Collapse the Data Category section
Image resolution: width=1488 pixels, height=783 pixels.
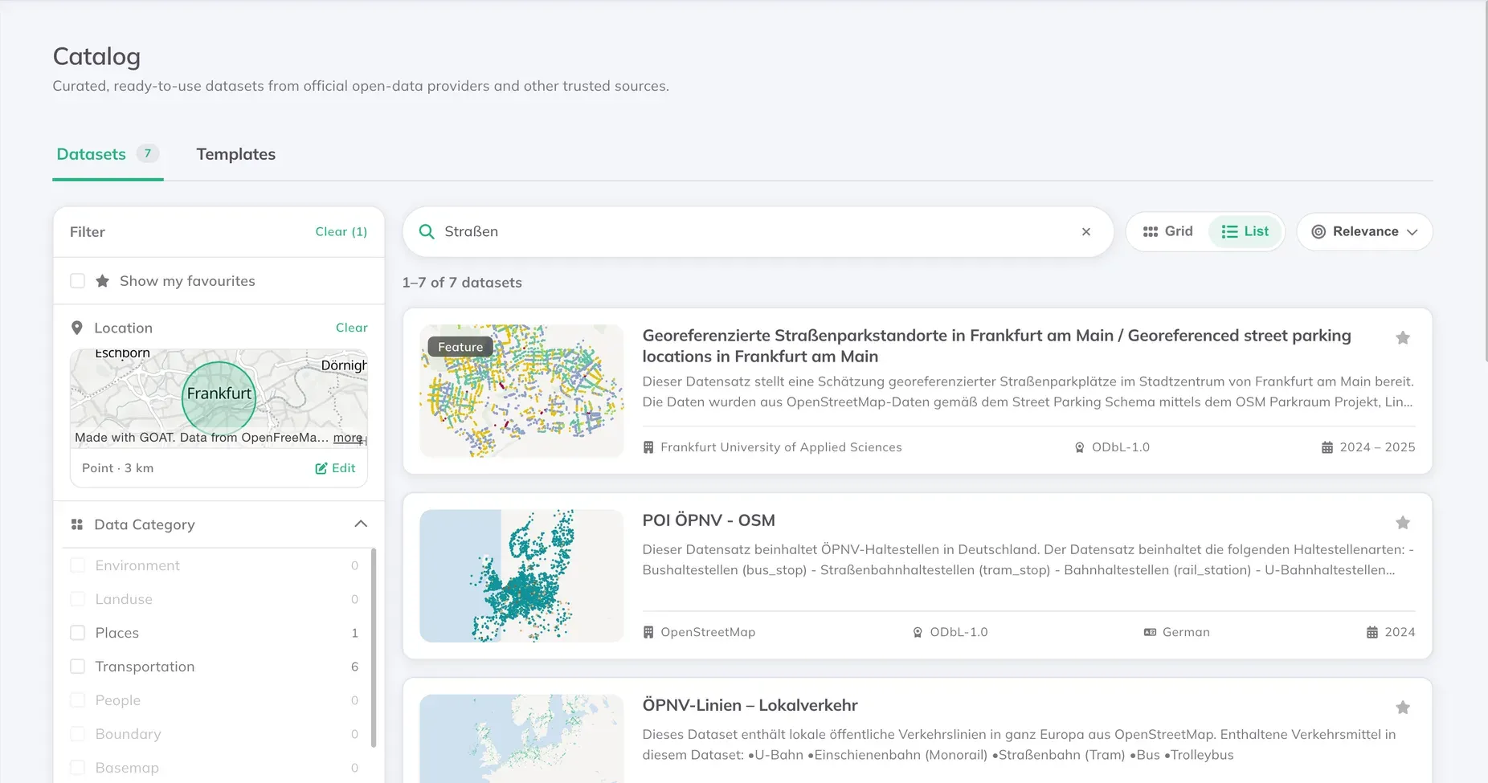click(361, 524)
